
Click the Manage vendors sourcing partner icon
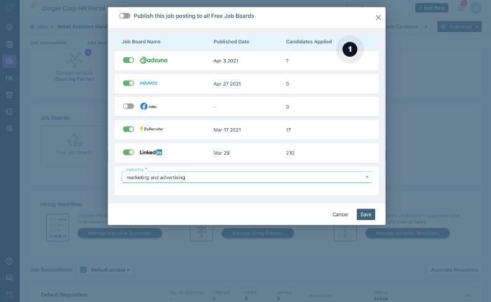point(75,60)
